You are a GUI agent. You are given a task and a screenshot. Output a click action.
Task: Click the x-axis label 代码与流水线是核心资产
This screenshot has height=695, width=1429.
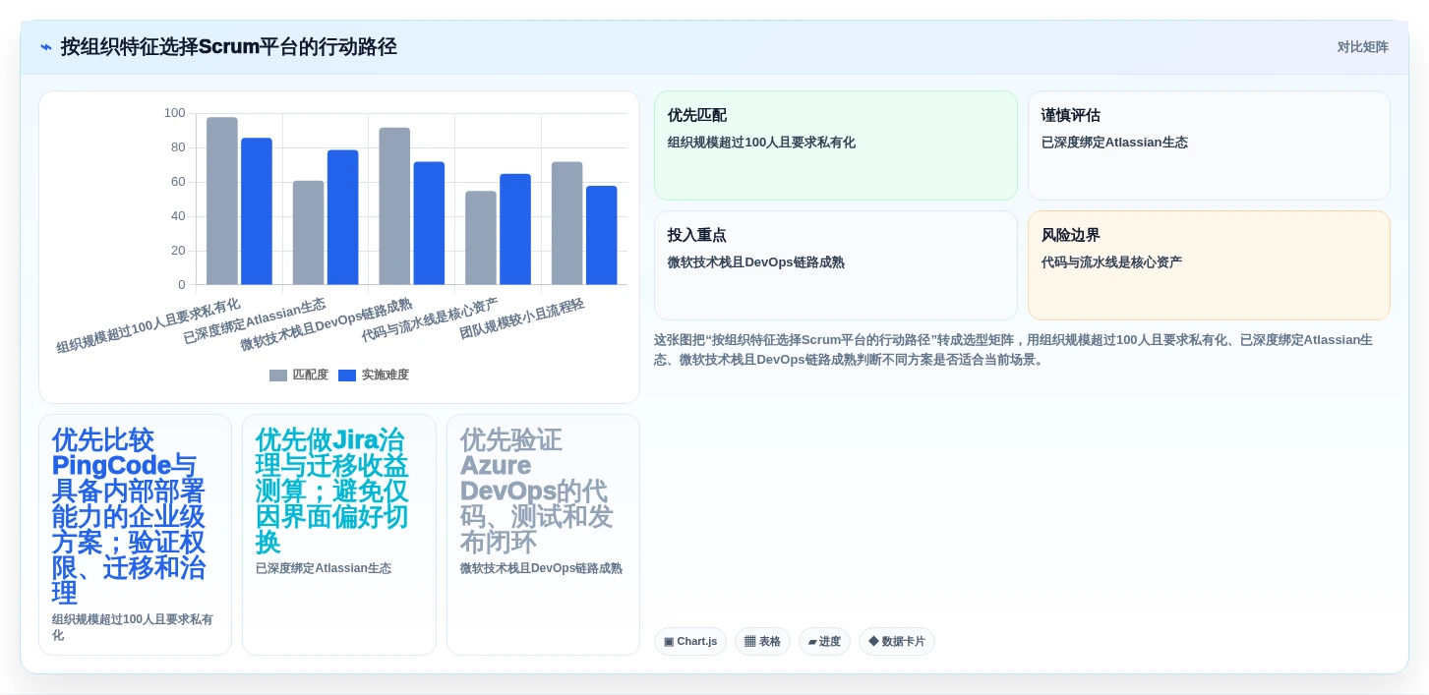point(430,319)
